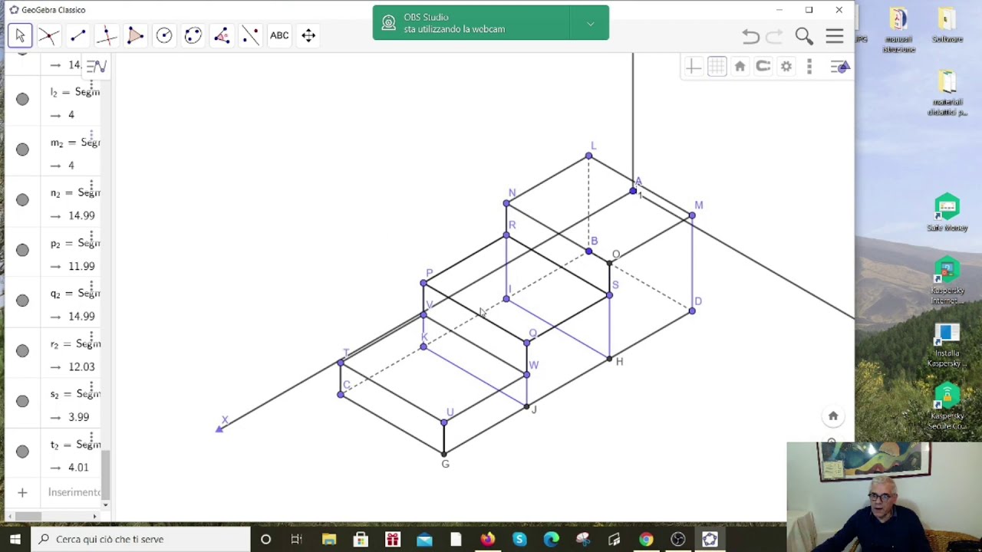The width and height of the screenshot is (982, 552).
Task: Choose the Circle with Center tool
Action: click(x=164, y=35)
